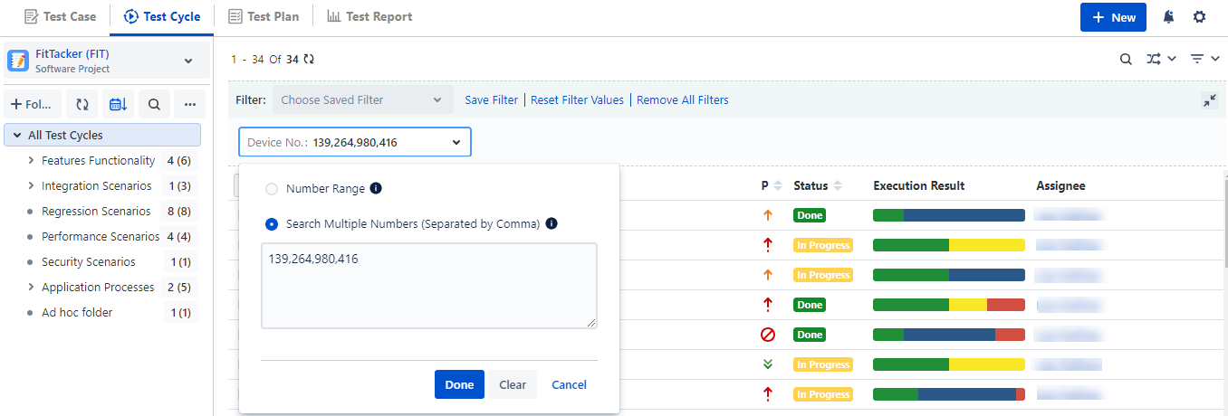Collapse the All Test Cycles tree
Screen dimensions: 1228x416
16,135
